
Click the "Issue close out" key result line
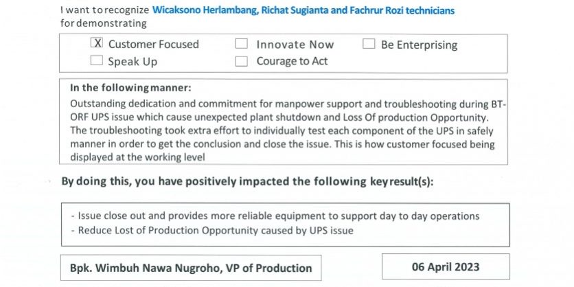point(278,216)
